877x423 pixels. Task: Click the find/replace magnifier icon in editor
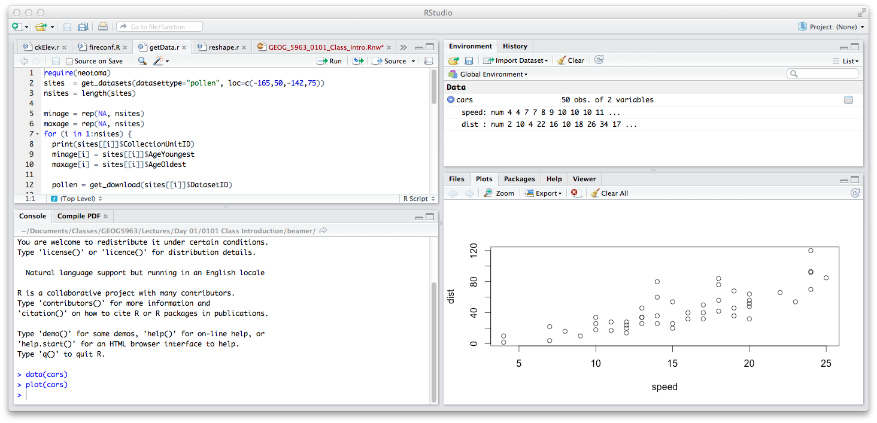click(142, 61)
